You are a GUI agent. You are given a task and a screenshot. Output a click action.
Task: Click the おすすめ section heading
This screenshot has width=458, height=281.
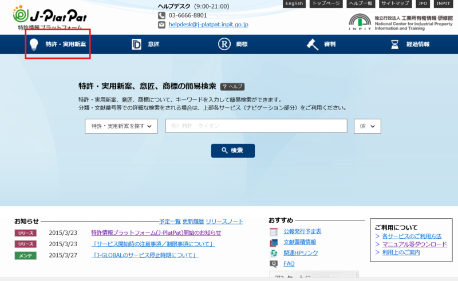click(x=281, y=220)
